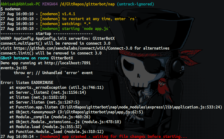Image resolution: width=224 pixels, height=139 pixels.
Task: Click 'at Server.listen (net.js:1267:5)' line
Action: (44, 102)
